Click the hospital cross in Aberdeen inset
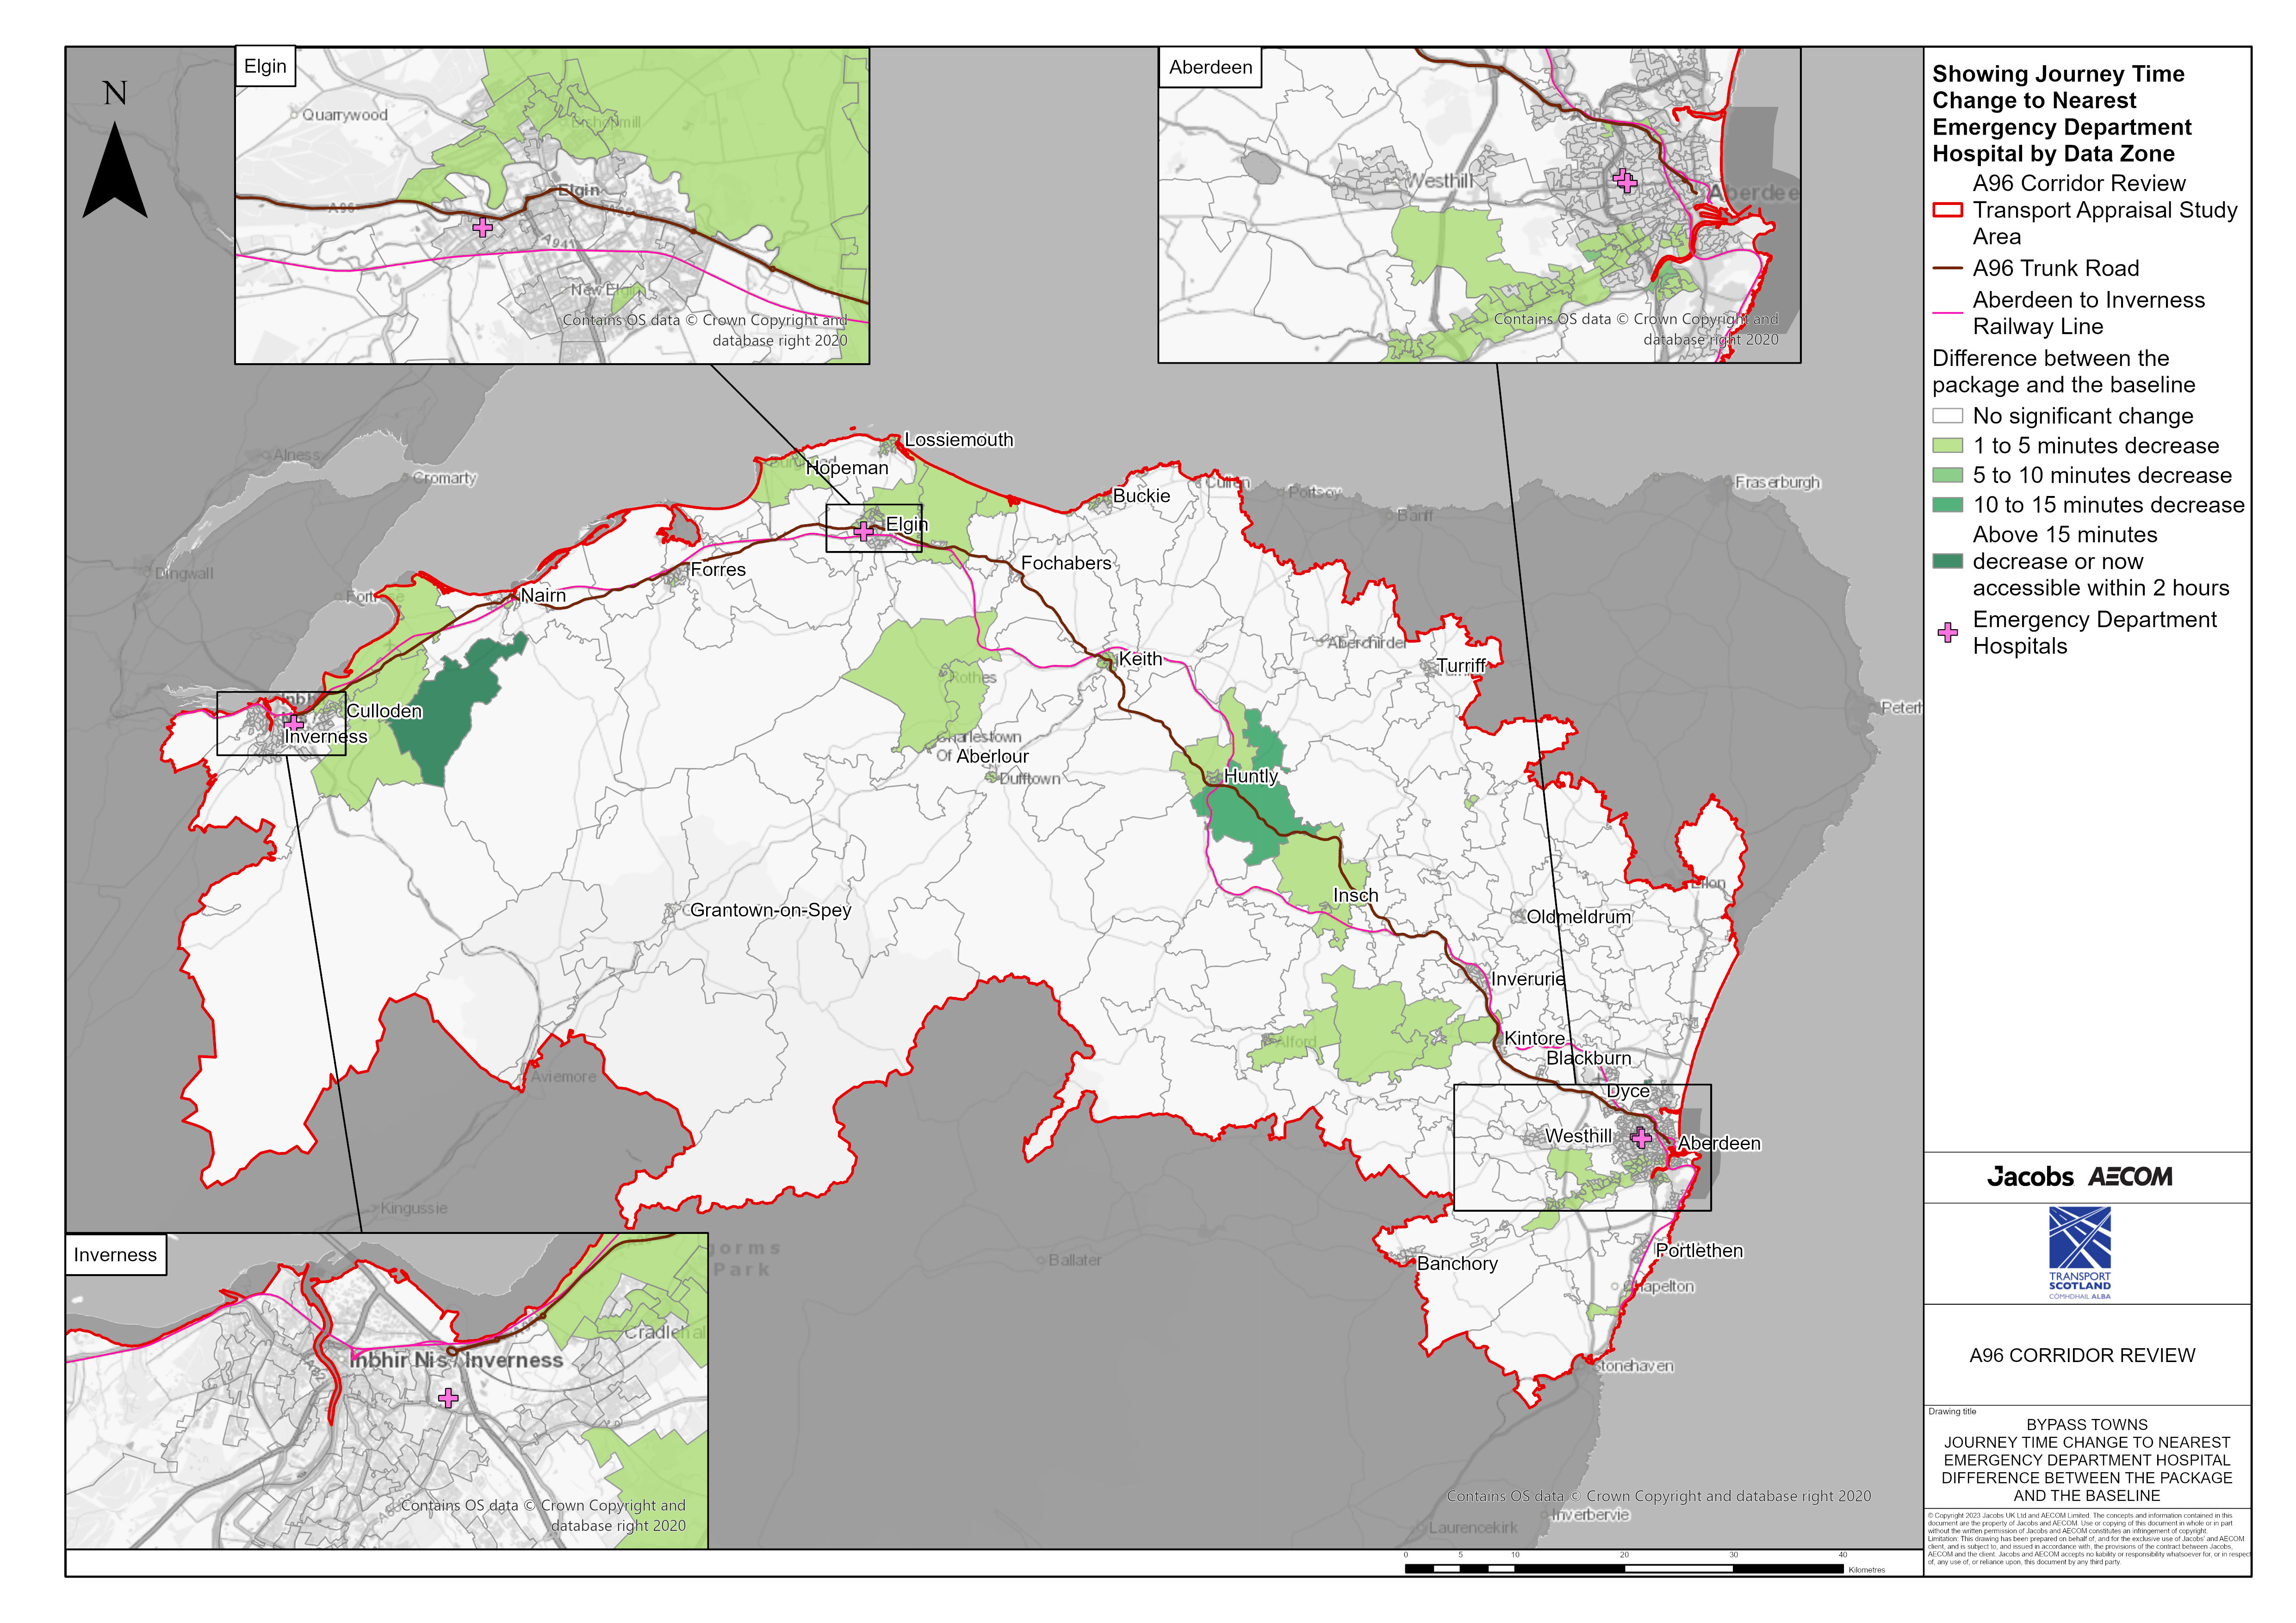The width and height of the screenshot is (2296, 1623). point(1625,181)
